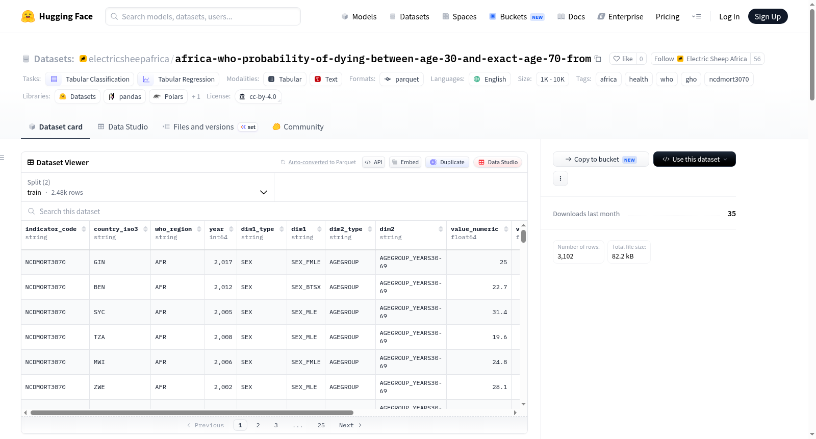Open the Use this dataset dropdown

pos(695,159)
